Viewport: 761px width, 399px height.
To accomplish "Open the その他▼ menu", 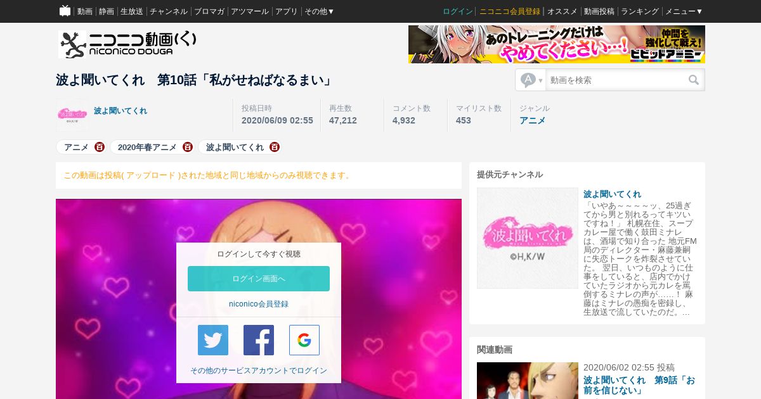I will coord(319,11).
